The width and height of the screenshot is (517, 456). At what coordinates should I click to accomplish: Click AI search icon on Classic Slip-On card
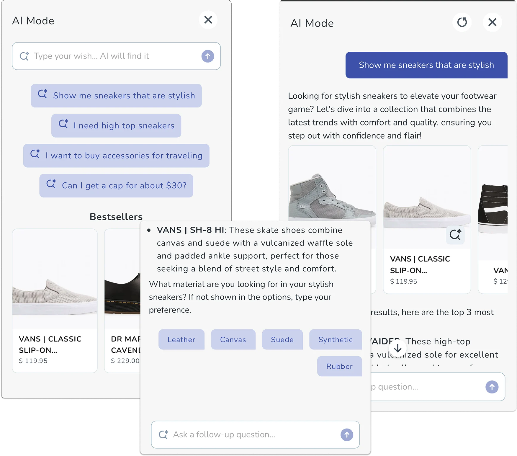455,235
